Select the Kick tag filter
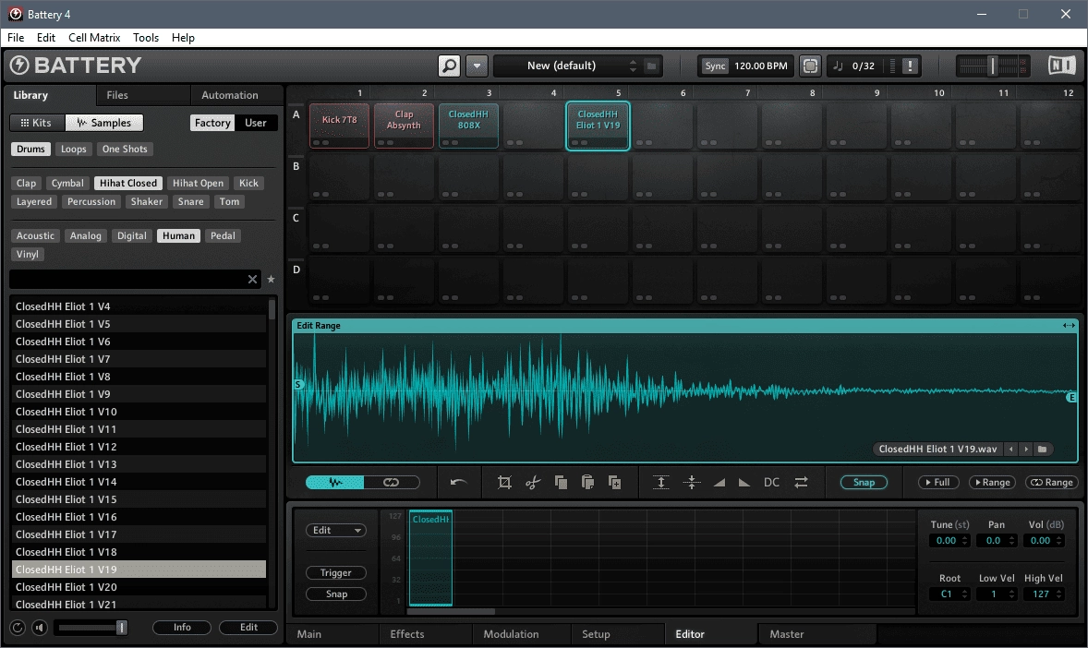This screenshot has height=648, width=1088. [248, 183]
